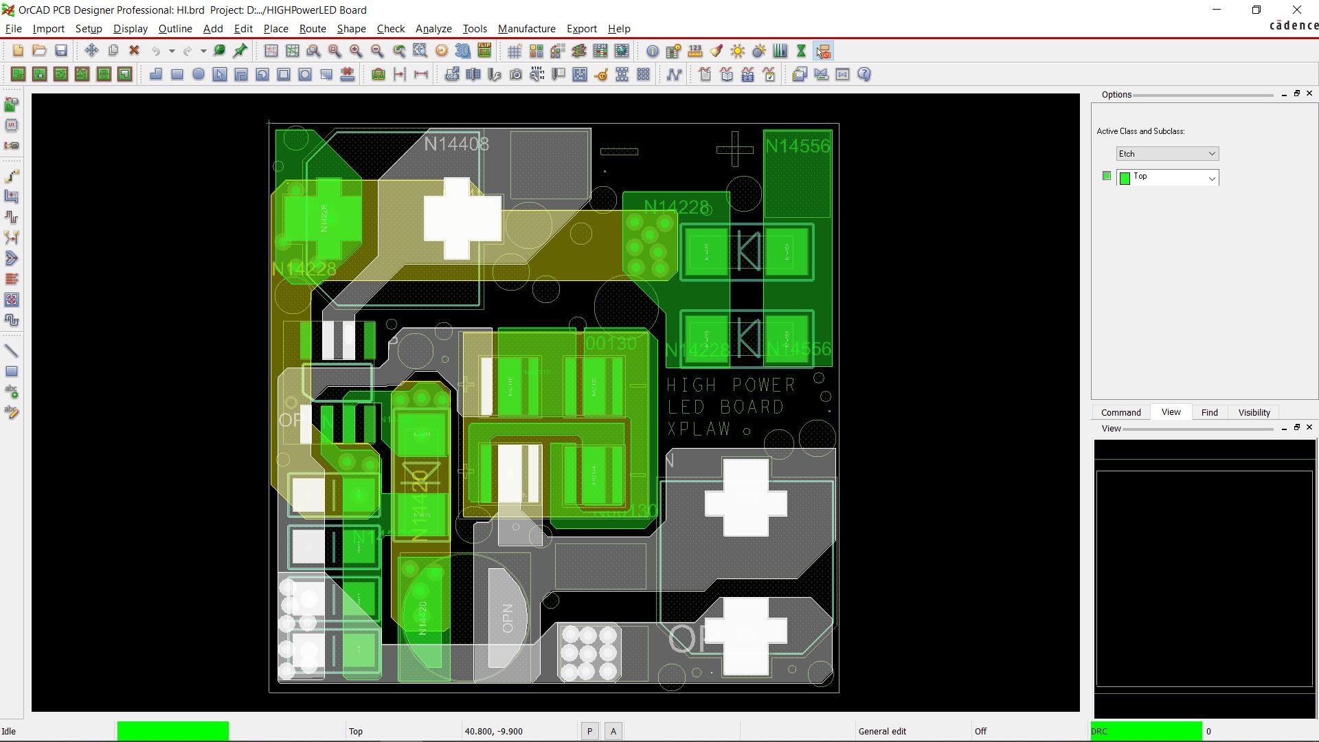1319x742 pixels.
Task: Select the circle shape add icon
Action: [199, 74]
